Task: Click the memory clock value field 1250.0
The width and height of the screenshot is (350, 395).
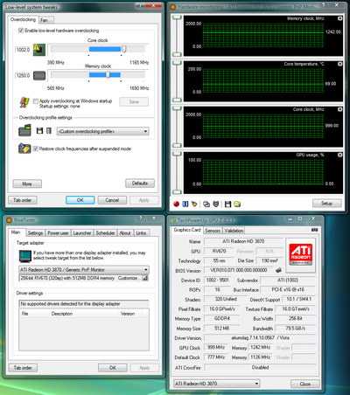Action: tap(23, 76)
